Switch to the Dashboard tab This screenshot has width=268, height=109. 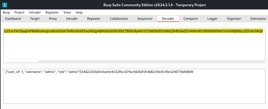pyautogui.click(x=13, y=19)
